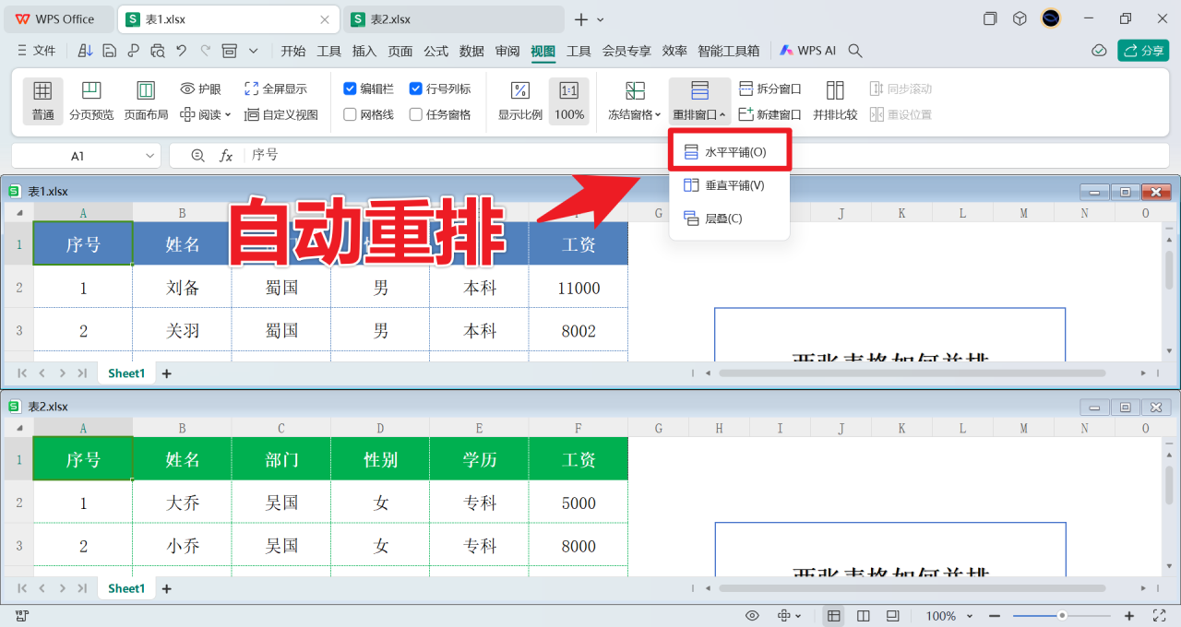This screenshot has width=1181, height=627.
Task: Click Split Window (拆分窗口)
Action: [770, 89]
